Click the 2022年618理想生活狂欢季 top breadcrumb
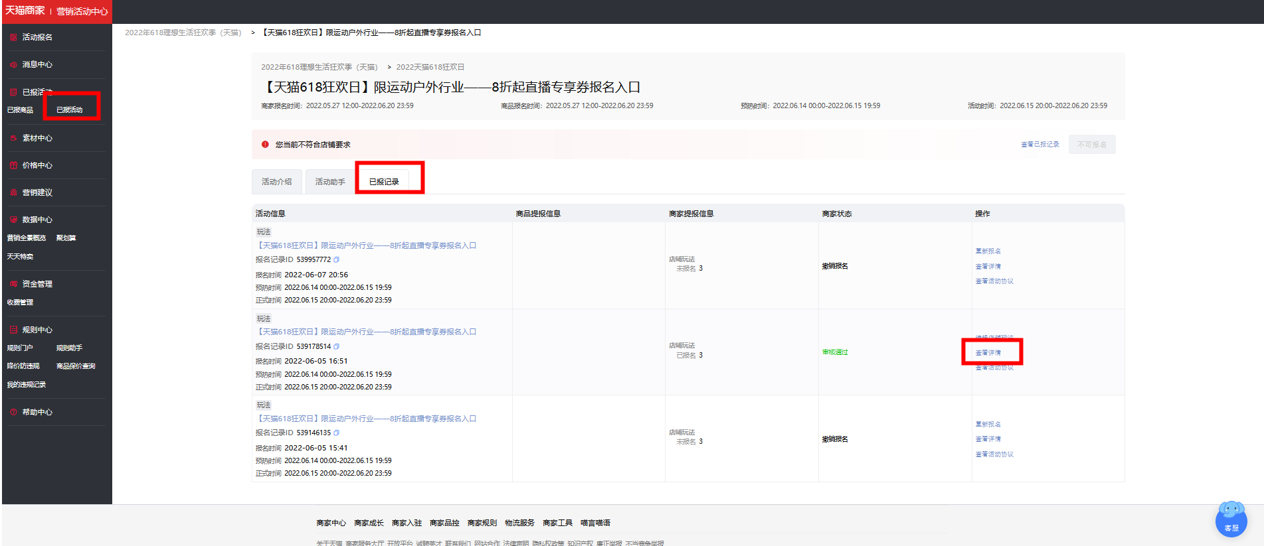Viewport: 1264px width, 546px height. (183, 33)
